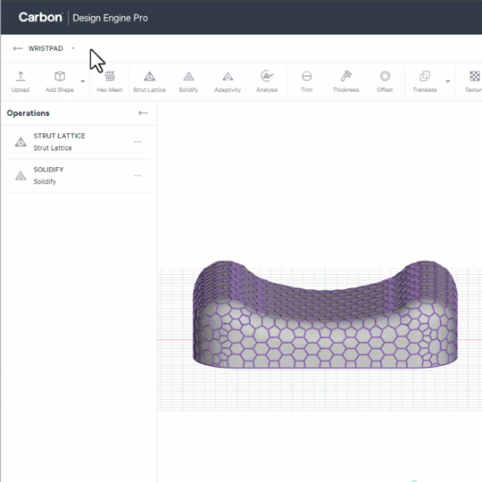This screenshot has width=482, height=482.
Task: Select the Hex Mesh tool
Action: [110, 81]
